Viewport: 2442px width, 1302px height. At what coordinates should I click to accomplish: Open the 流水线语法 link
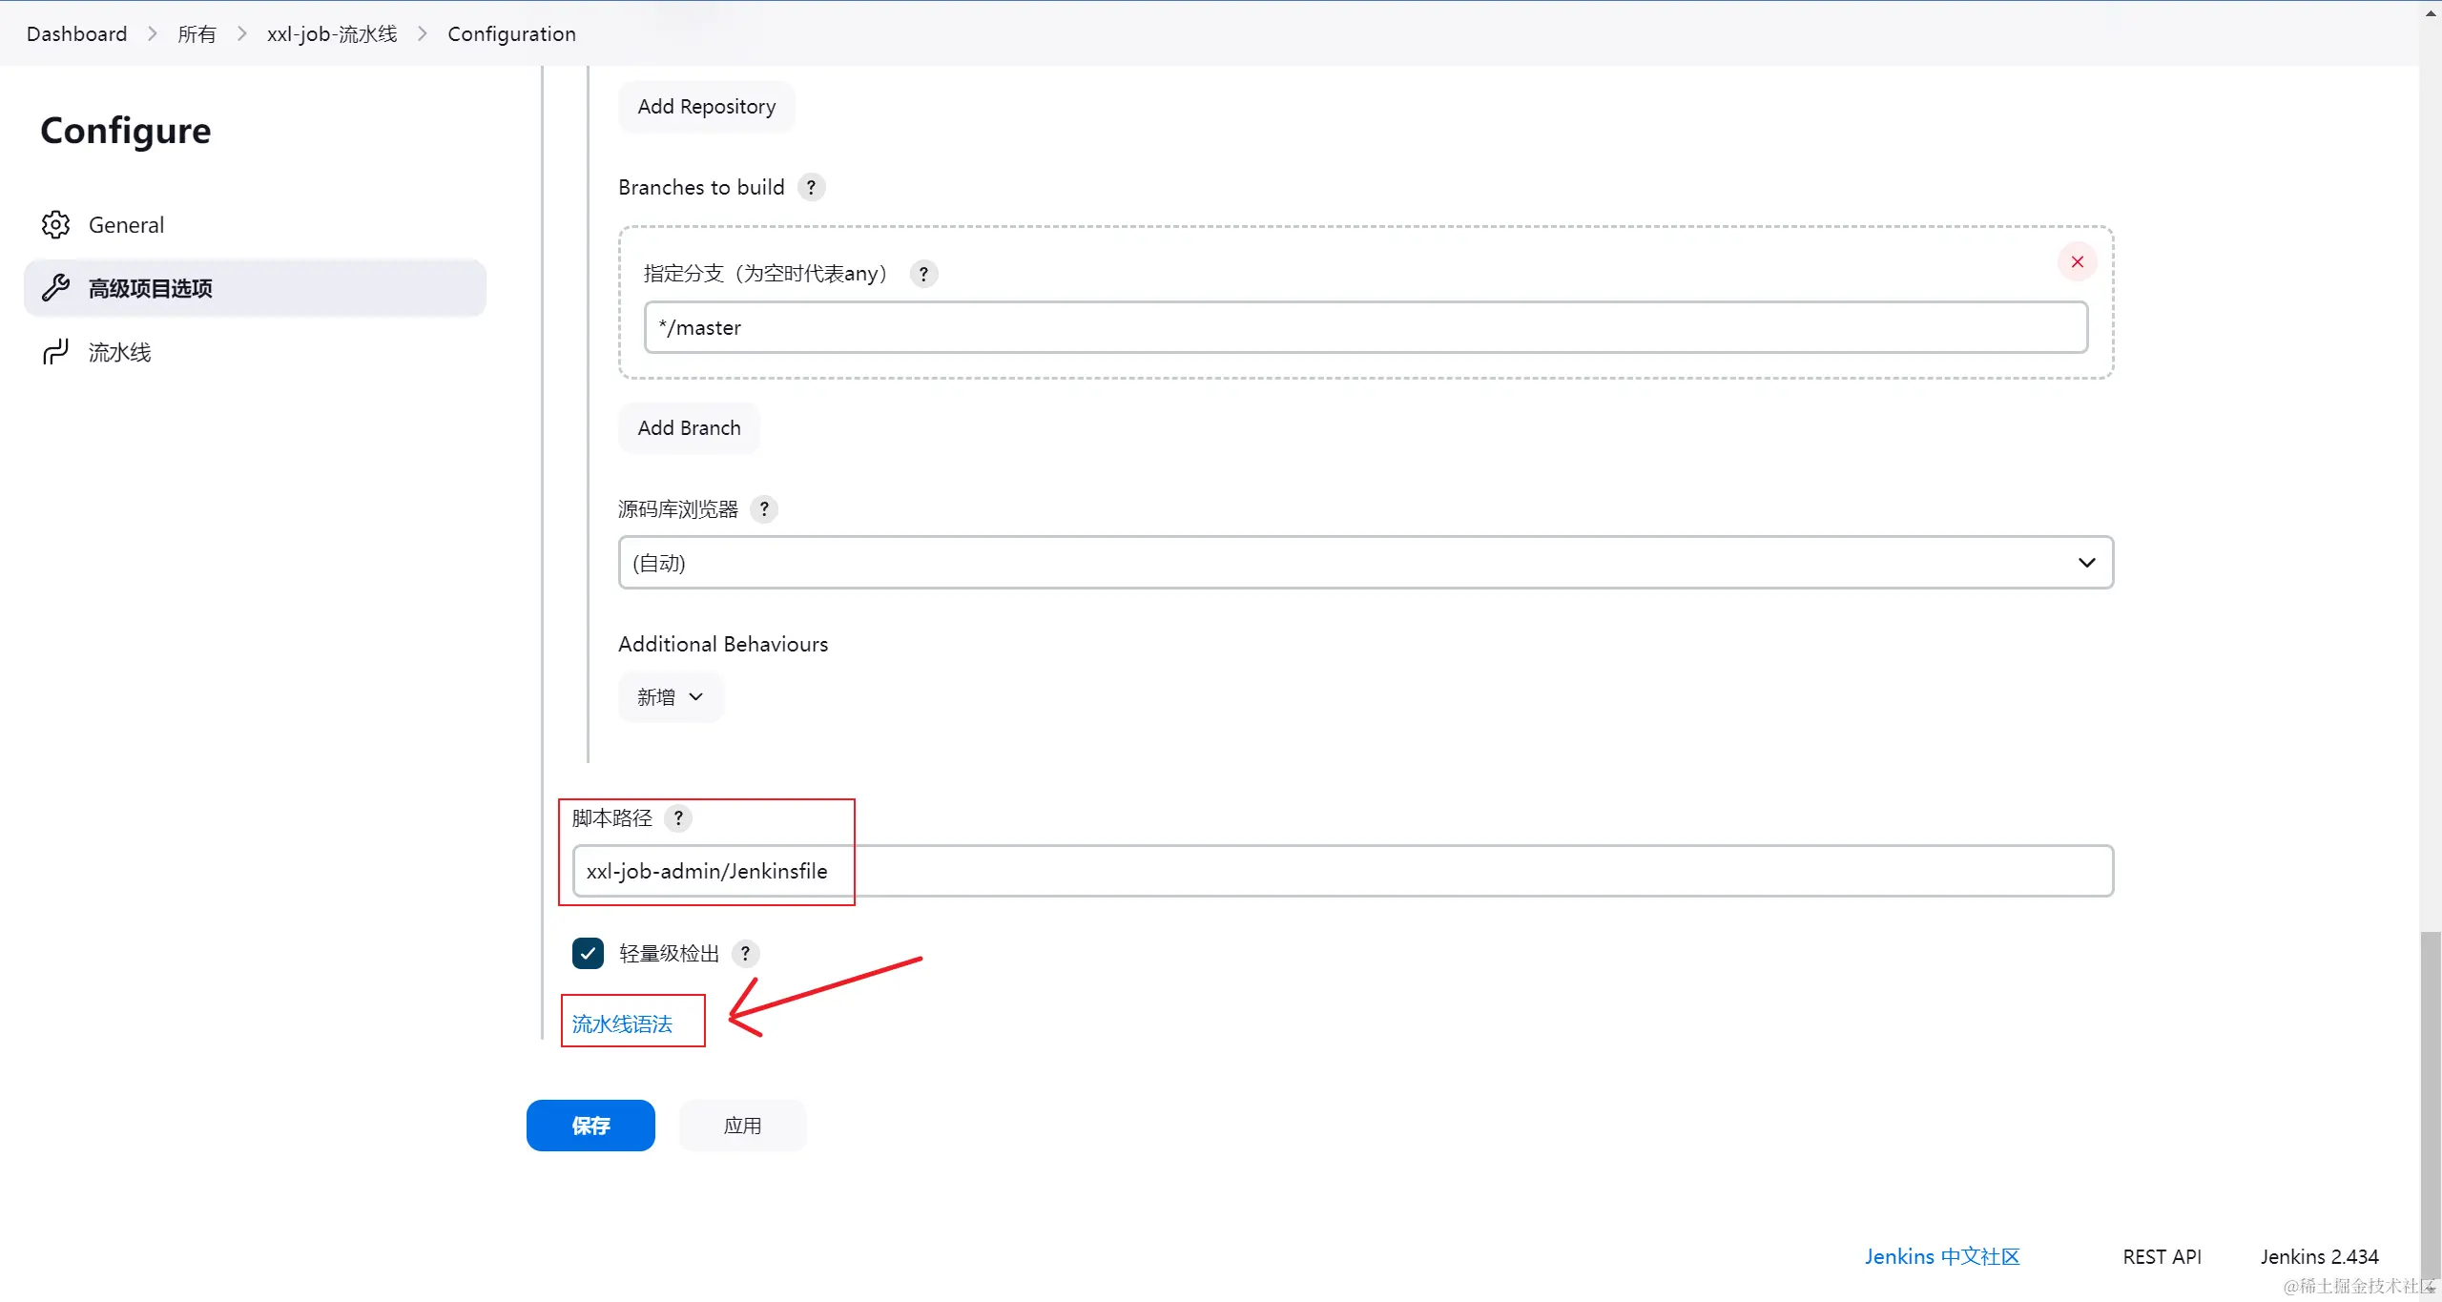tap(622, 1023)
